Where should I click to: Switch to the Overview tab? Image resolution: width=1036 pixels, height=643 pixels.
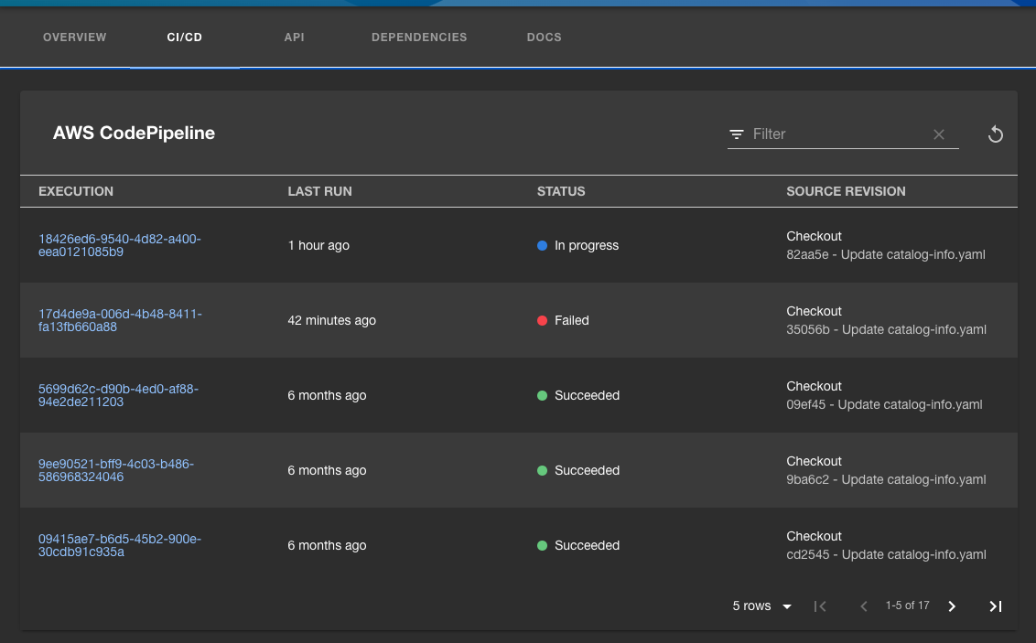coord(75,37)
